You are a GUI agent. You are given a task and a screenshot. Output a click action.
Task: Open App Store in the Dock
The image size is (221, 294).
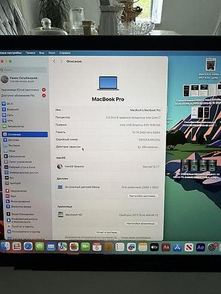pos(177,247)
